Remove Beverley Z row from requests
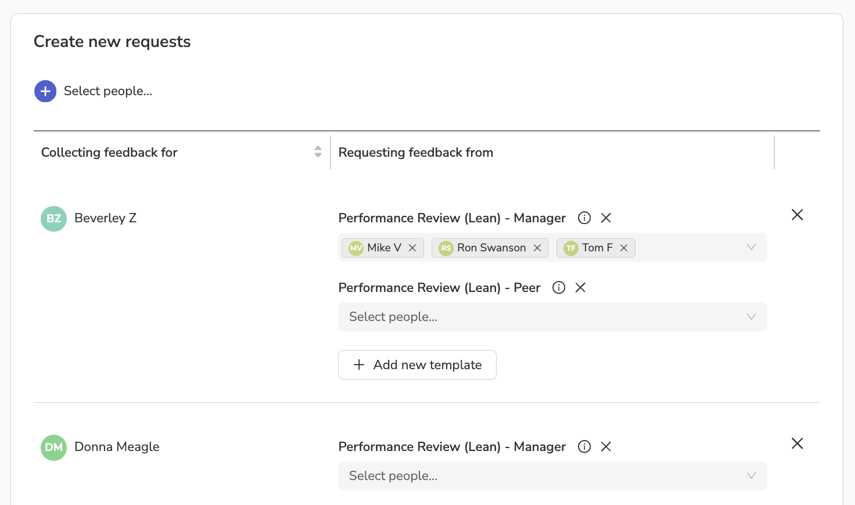This screenshot has height=505, width=855. click(x=797, y=215)
